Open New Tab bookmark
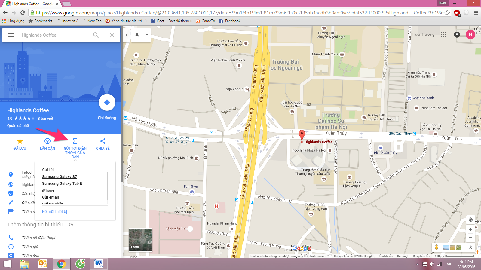This screenshot has width=481, height=270. click(x=92, y=21)
